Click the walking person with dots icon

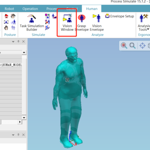(x=13, y=22)
